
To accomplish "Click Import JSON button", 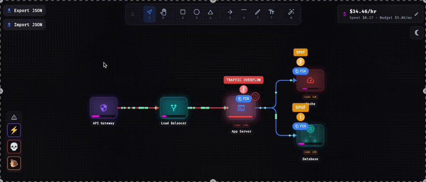I will point(24,25).
